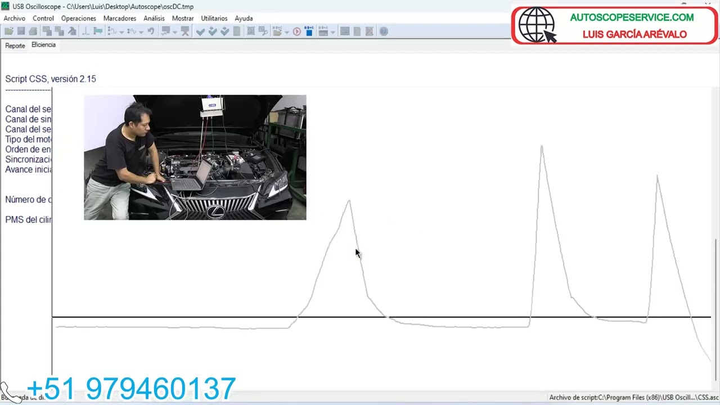Click 'Archivo de script' status bar text
The image size is (720, 405).
(x=634, y=398)
